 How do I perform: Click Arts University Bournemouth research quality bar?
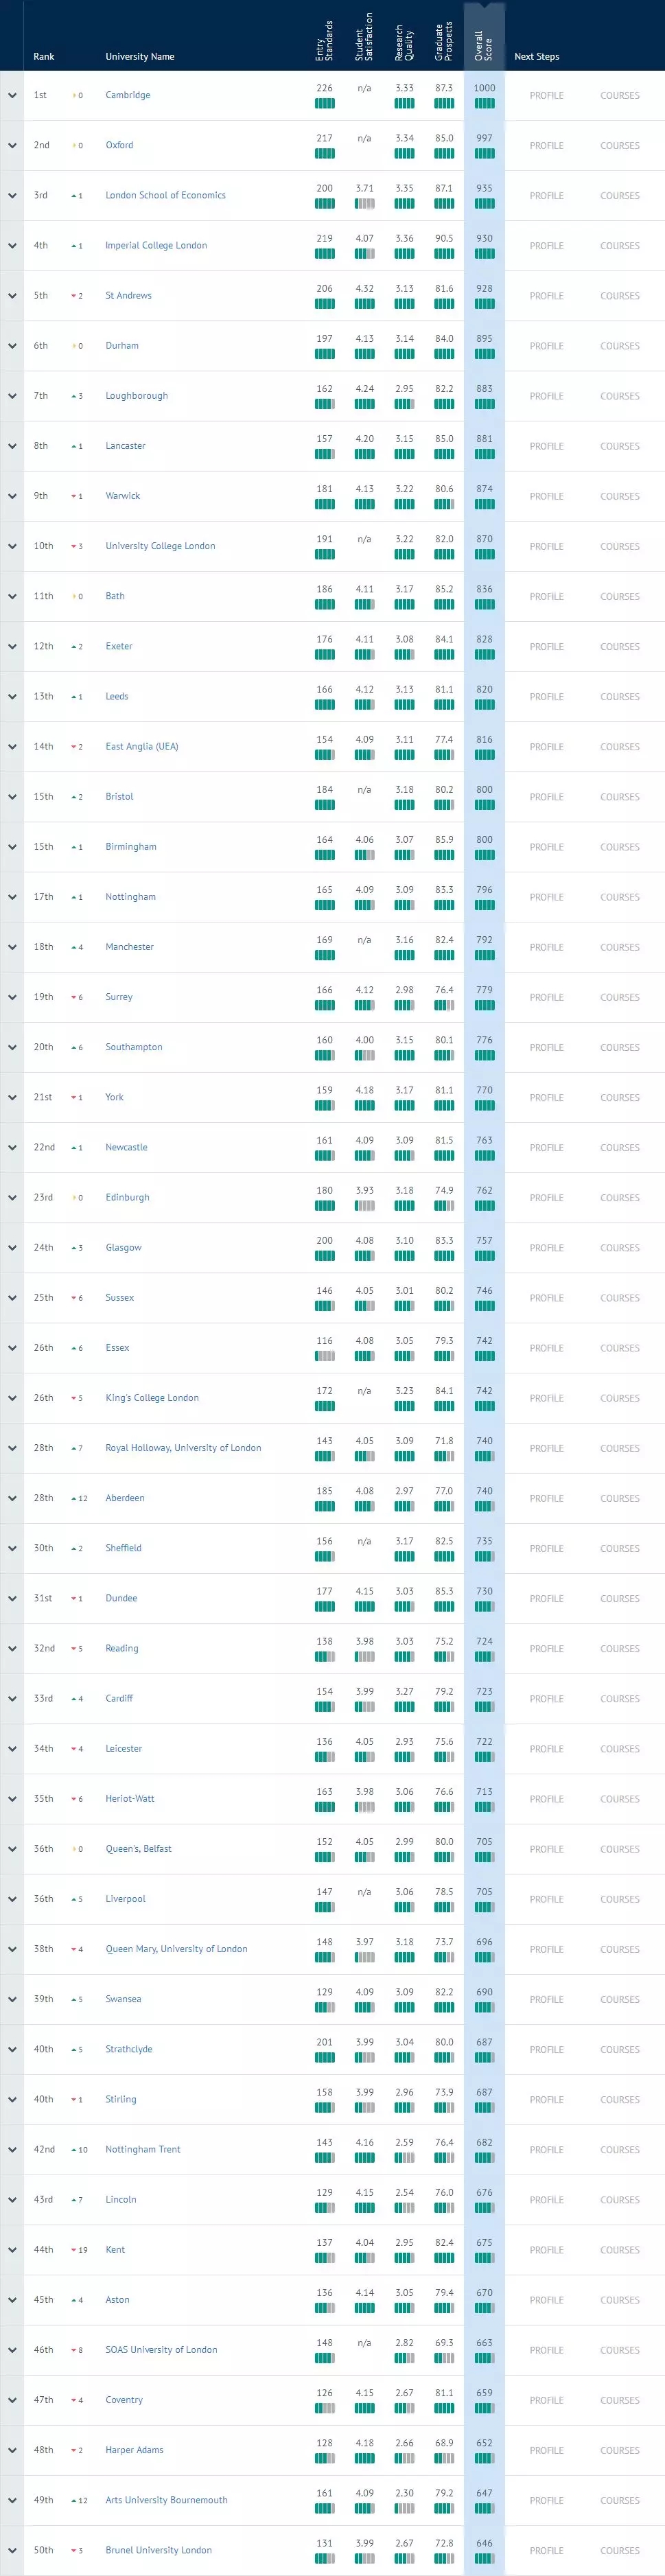[404, 2508]
